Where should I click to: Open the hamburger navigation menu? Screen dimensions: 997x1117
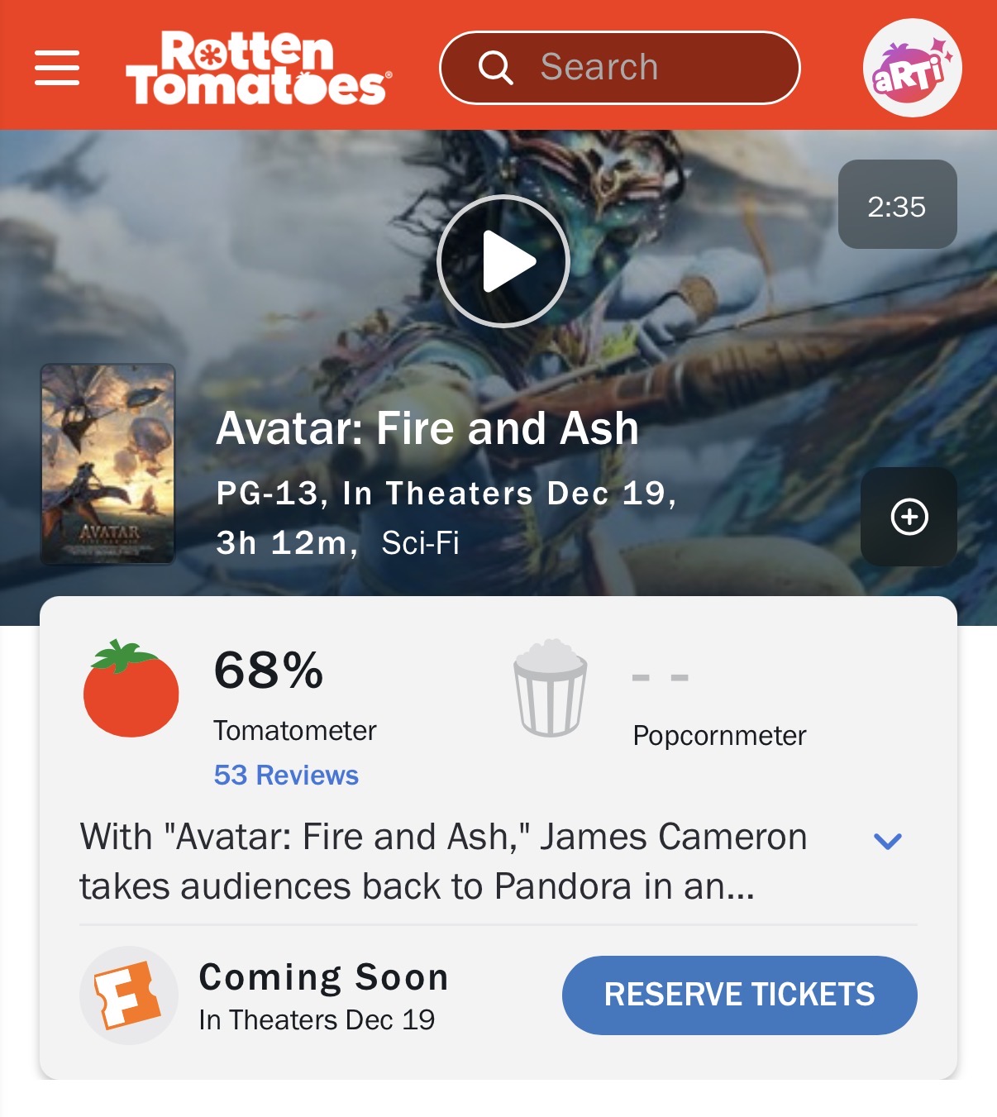[57, 68]
